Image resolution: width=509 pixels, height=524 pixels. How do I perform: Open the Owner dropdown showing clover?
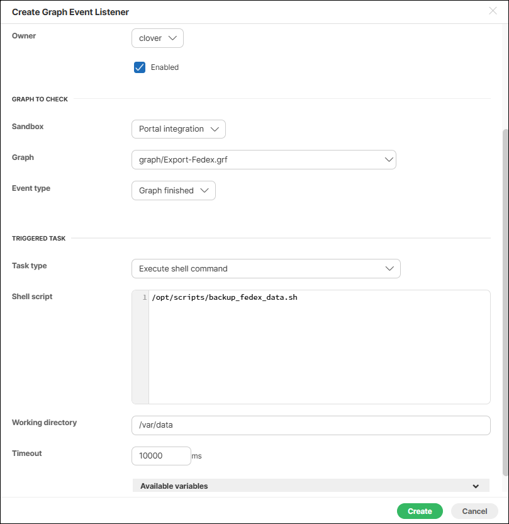pos(157,38)
